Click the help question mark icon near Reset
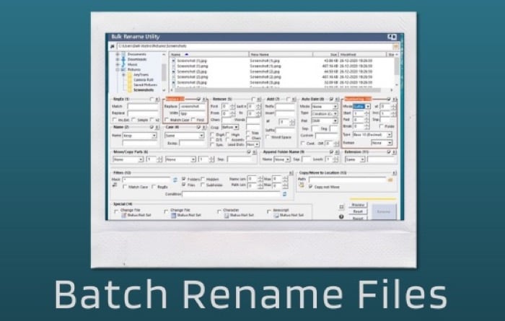The height and width of the screenshot is (321, 505). tap(341, 216)
